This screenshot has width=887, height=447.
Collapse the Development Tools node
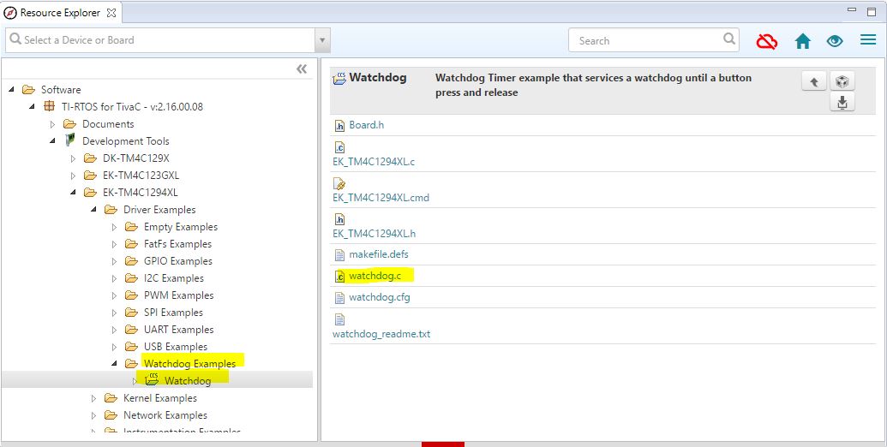click(x=52, y=140)
